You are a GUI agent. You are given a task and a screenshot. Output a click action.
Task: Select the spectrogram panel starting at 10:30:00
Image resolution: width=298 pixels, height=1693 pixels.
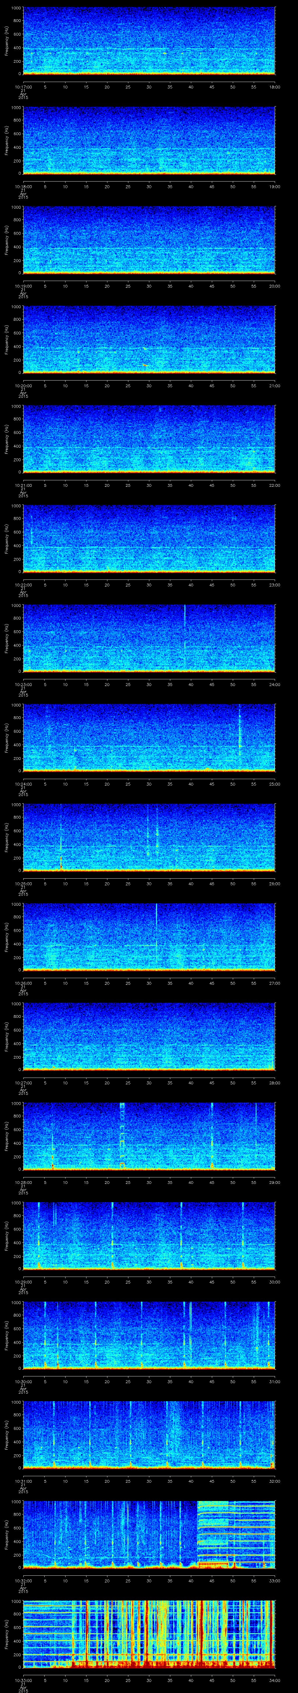(x=149, y=1336)
